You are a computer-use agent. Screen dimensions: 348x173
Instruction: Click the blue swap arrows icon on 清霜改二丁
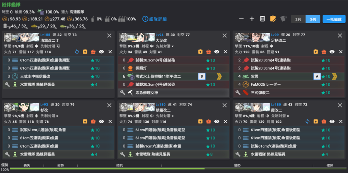pyautogui.click(x=77, y=52)
